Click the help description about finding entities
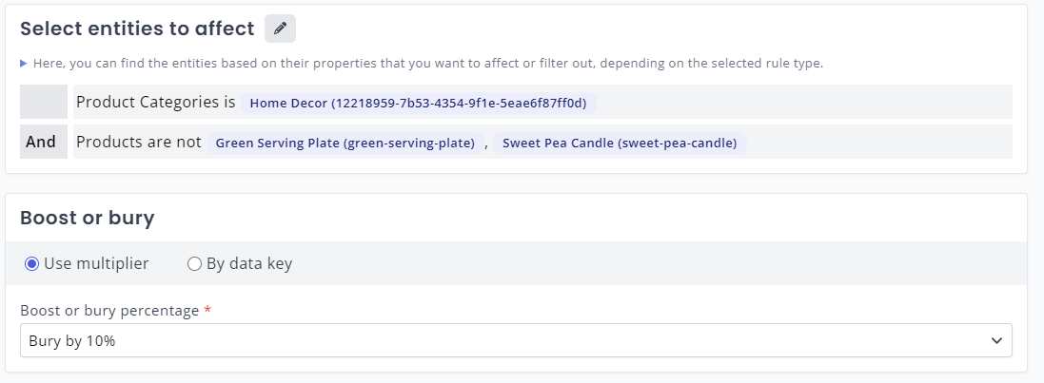 click(x=428, y=64)
